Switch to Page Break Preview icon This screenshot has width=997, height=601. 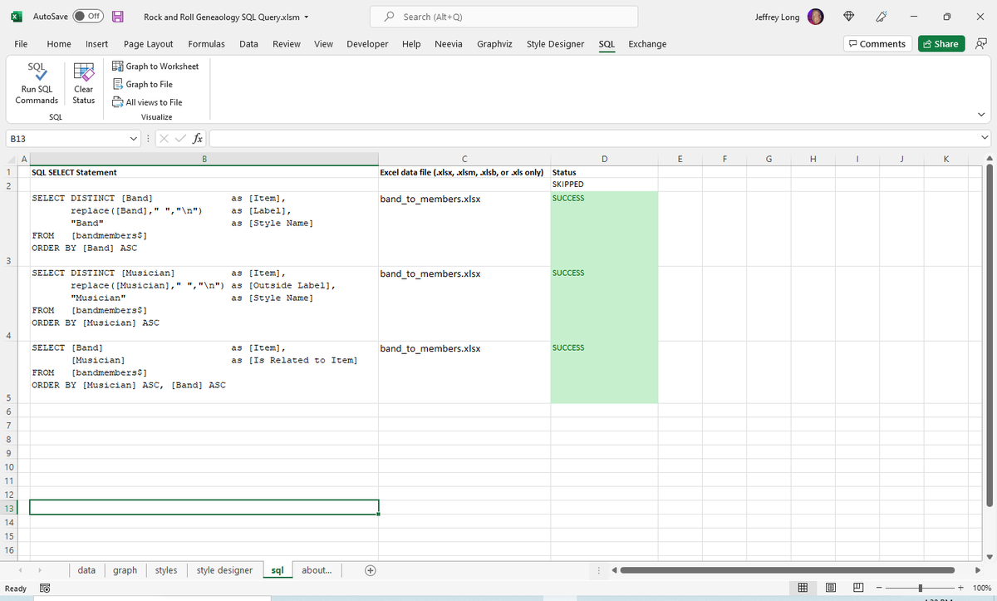[857, 589]
